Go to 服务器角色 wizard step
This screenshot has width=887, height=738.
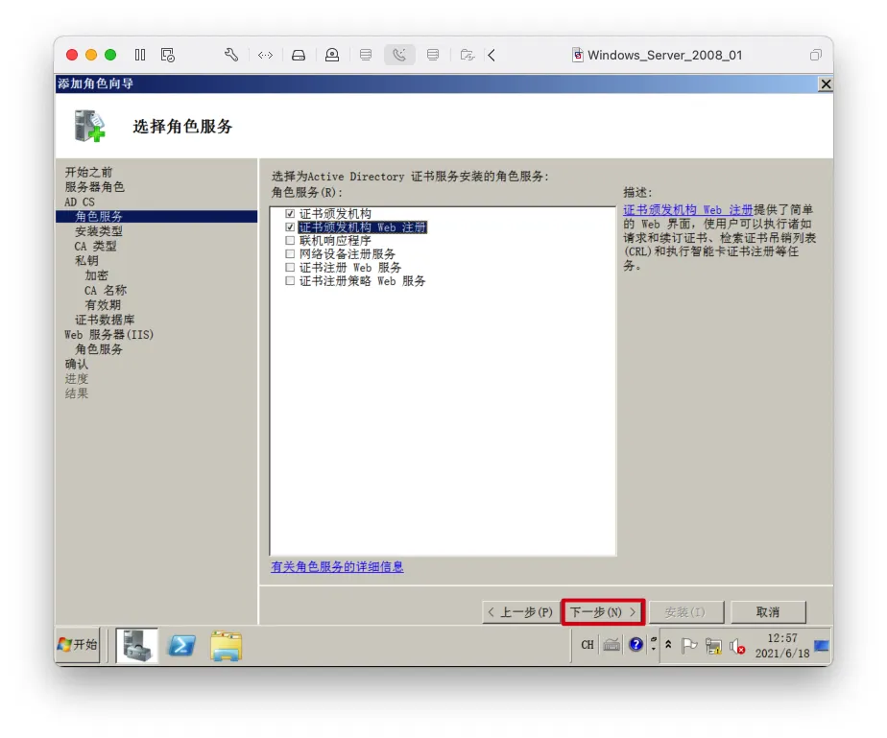coord(94,186)
